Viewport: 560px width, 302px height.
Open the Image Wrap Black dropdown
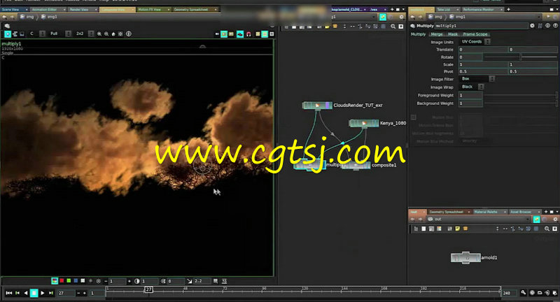coord(471,87)
